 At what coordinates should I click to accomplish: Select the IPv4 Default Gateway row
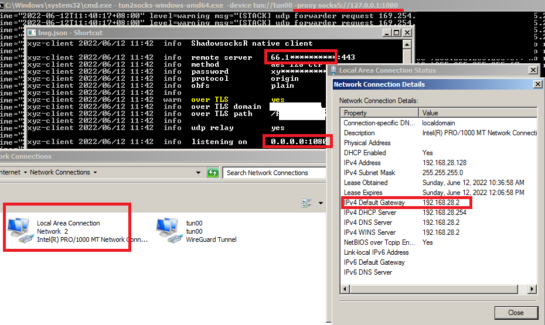point(439,203)
